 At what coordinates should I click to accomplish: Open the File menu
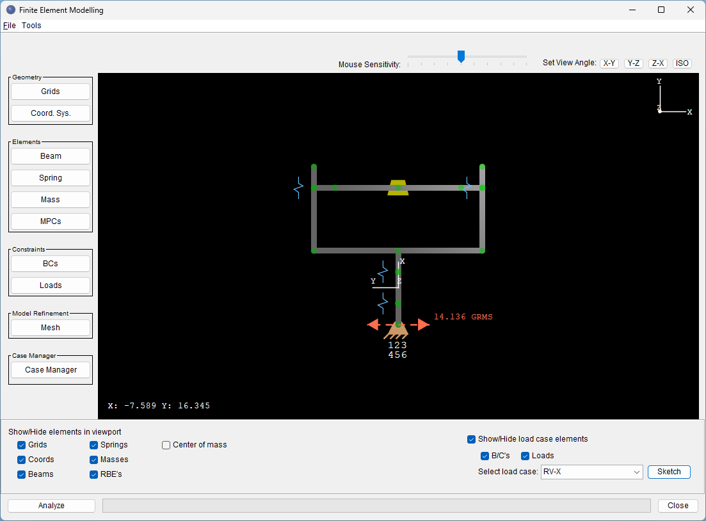point(10,25)
